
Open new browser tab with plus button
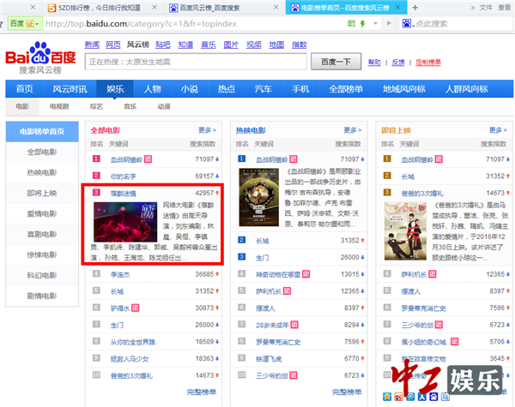[416, 7]
